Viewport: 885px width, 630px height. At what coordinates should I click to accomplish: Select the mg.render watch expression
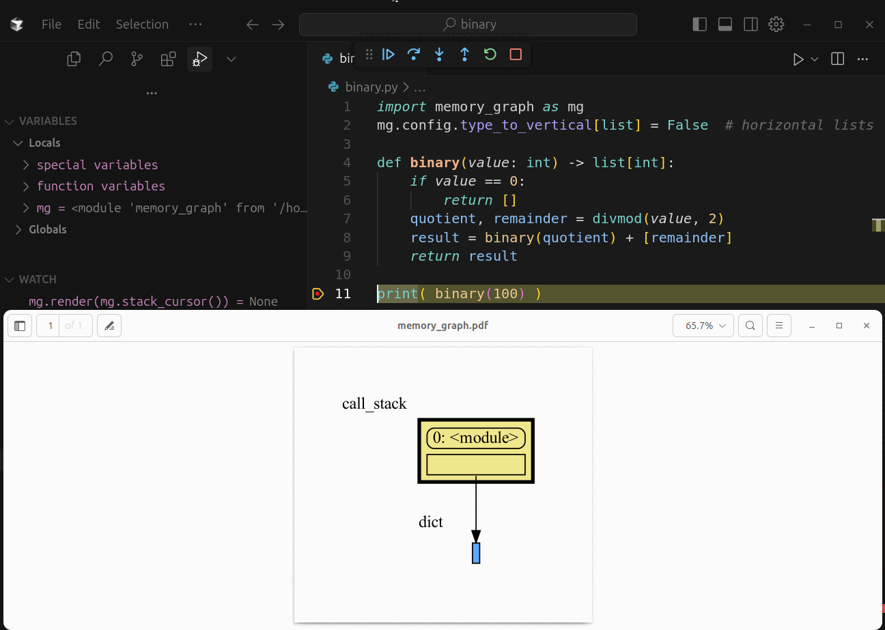(153, 301)
